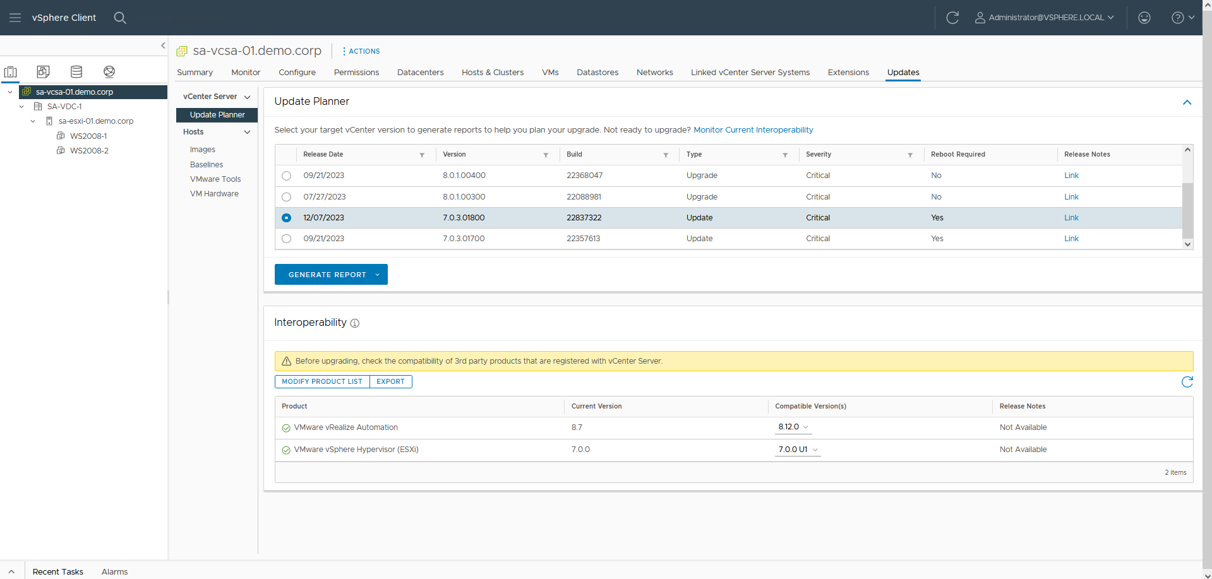Open the Summary tab
The width and height of the screenshot is (1212, 579).
tap(195, 73)
